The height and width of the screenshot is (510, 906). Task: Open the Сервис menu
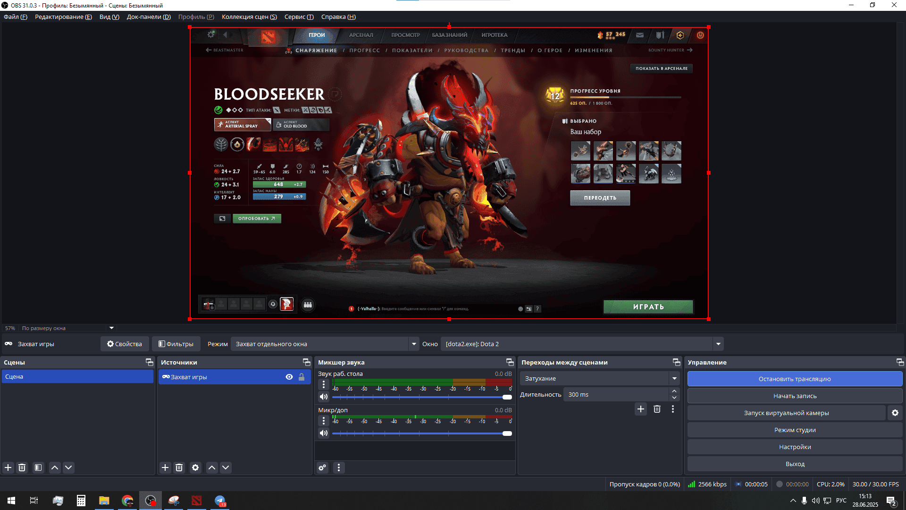coord(299,17)
